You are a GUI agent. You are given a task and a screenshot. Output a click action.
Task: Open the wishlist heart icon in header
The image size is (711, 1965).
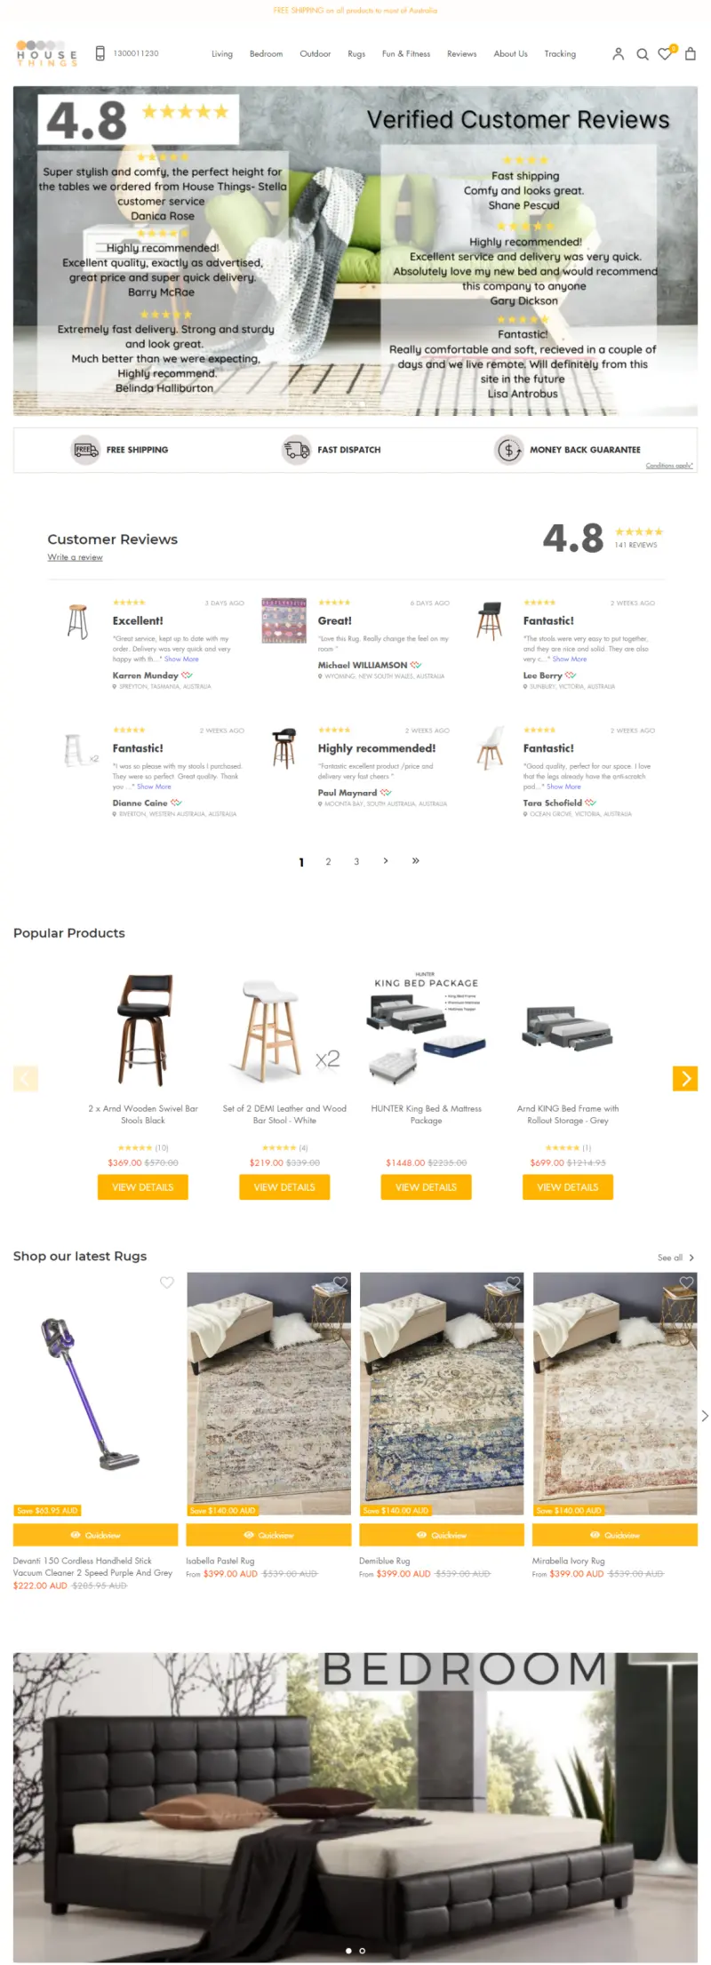pyautogui.click(x=665, y=54)
